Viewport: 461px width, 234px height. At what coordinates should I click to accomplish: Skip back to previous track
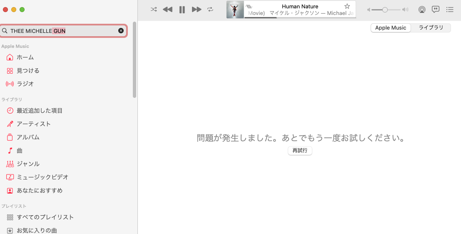[167, 10]
